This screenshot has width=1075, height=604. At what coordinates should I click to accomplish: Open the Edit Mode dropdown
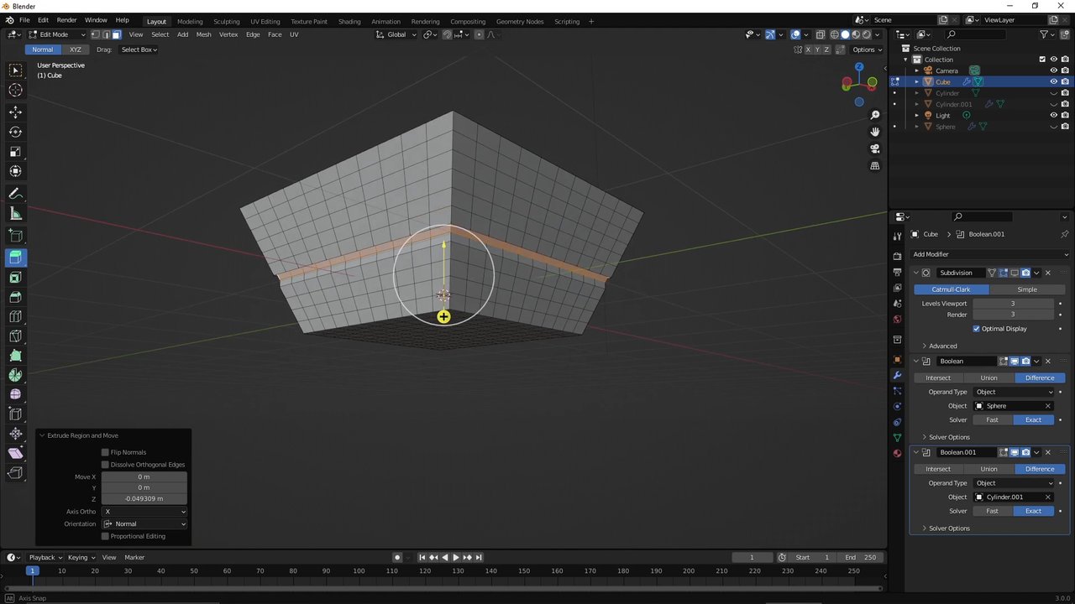[x=57, y=34]
